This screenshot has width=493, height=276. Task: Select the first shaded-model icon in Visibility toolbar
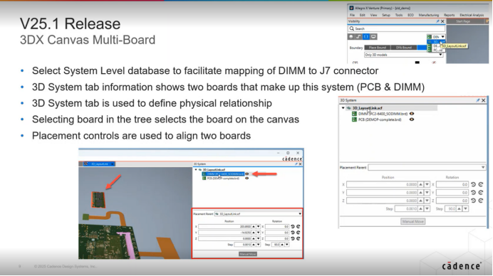351,37
